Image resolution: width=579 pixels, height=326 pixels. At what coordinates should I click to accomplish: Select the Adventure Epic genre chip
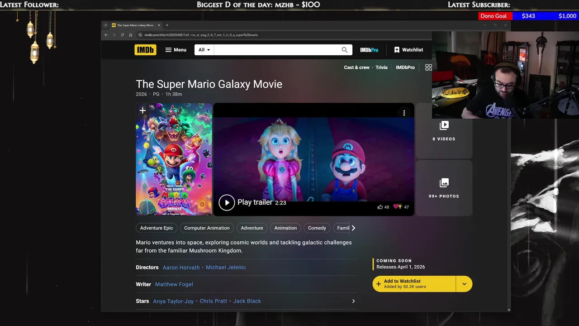pos(157,228)
